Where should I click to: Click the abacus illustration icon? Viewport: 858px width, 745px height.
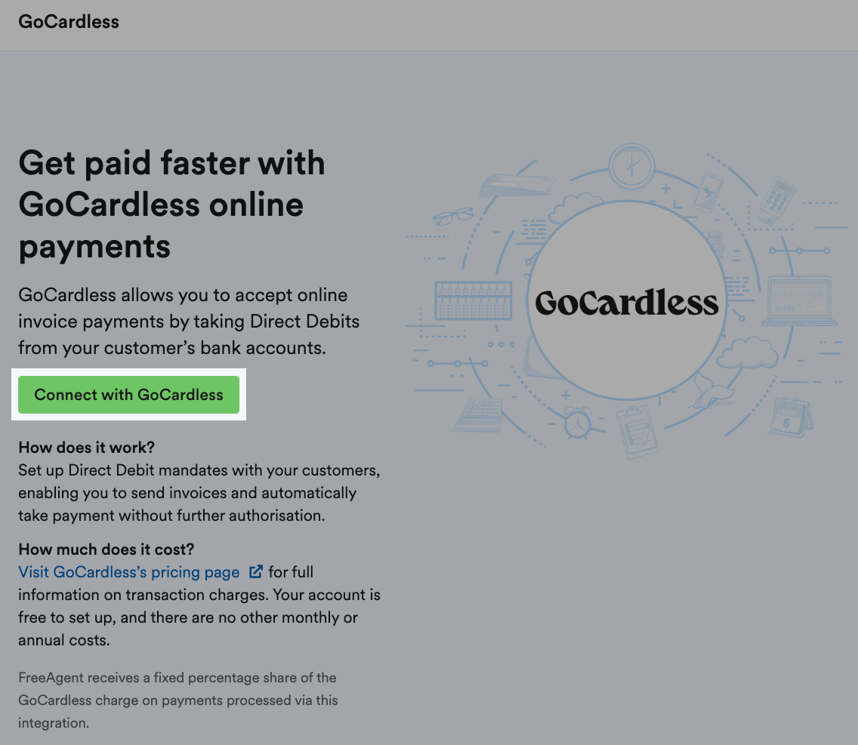[x=474, y=300]
